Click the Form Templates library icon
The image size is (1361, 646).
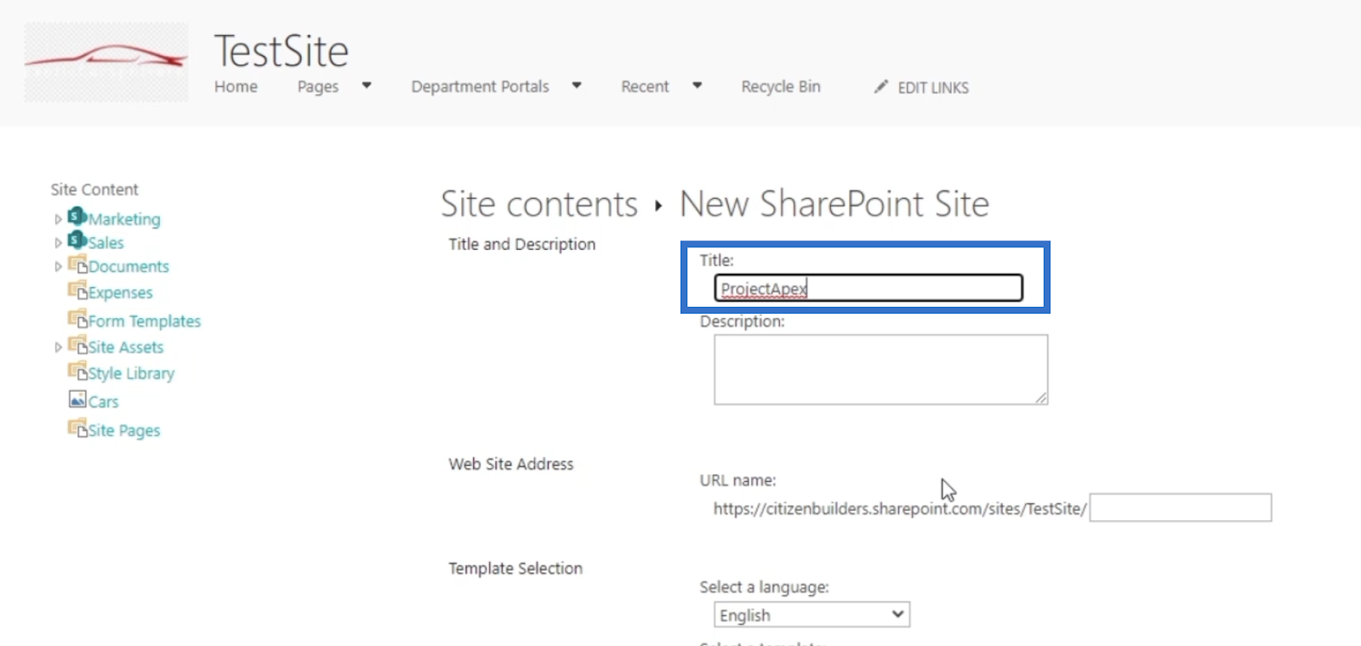77,319
